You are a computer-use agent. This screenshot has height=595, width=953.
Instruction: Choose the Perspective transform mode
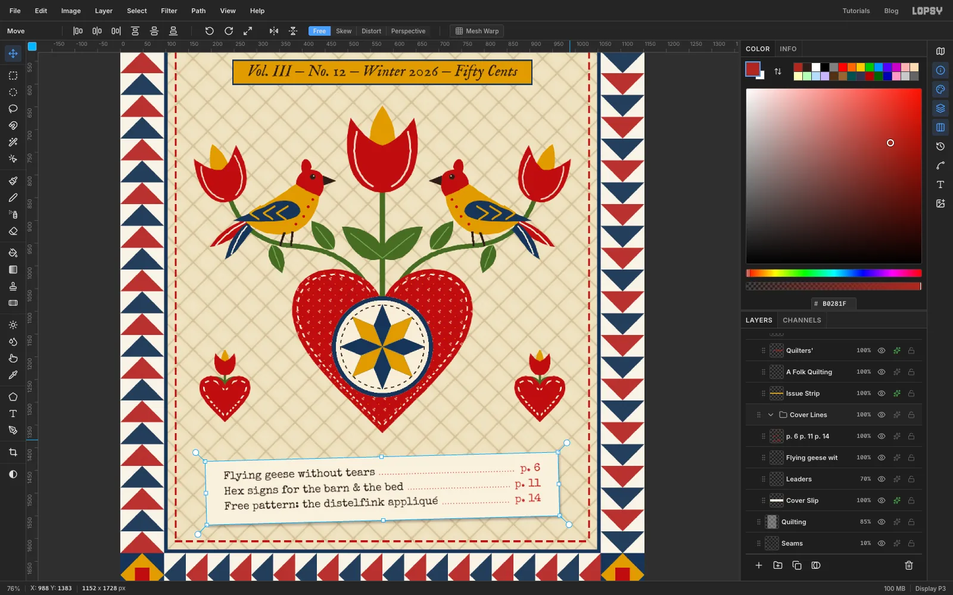tap(408, 31)
